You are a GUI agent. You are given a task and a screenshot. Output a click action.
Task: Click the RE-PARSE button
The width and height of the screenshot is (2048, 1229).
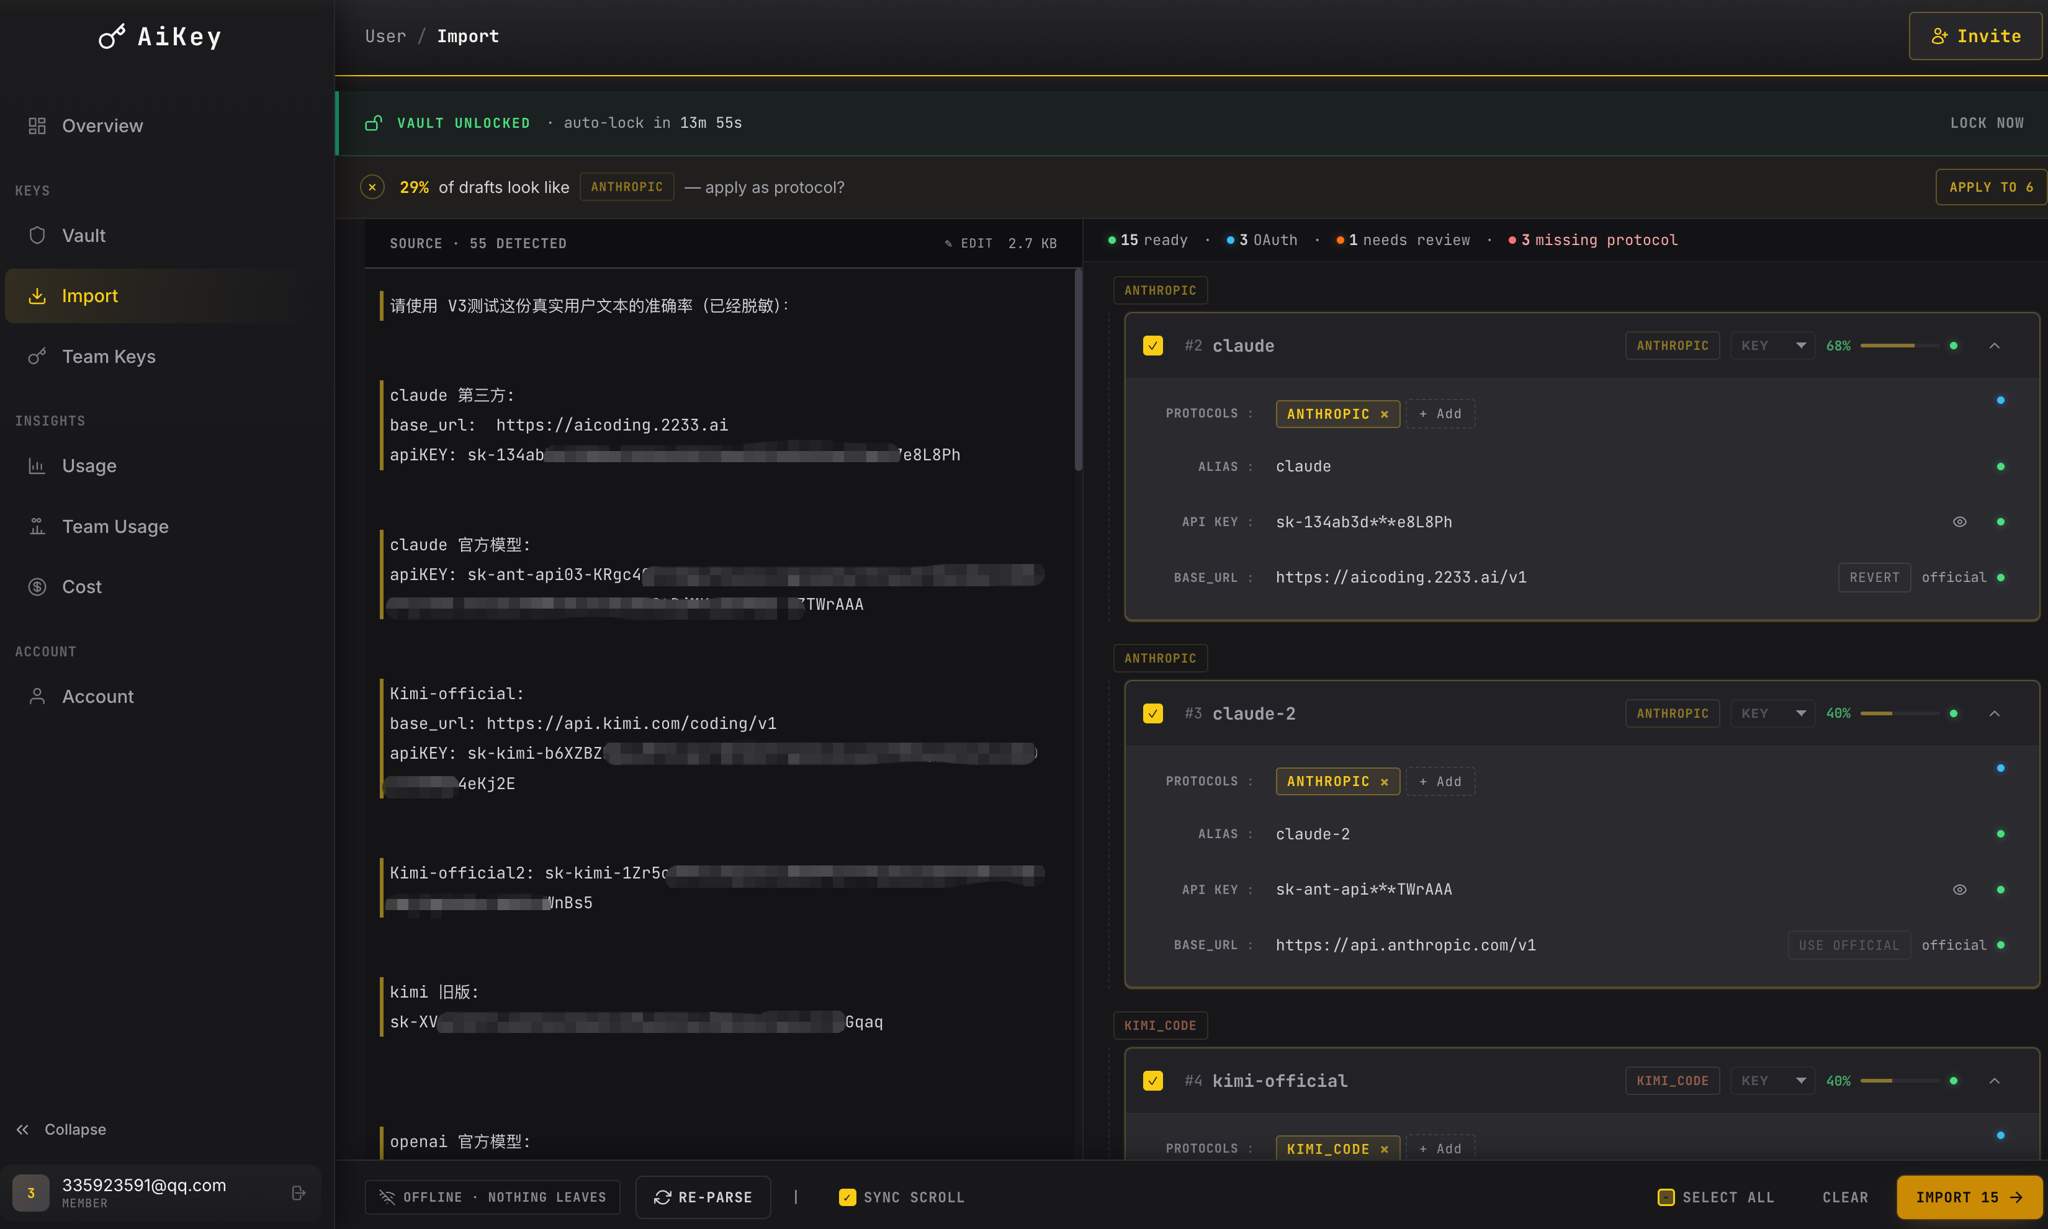point(703,1197)
